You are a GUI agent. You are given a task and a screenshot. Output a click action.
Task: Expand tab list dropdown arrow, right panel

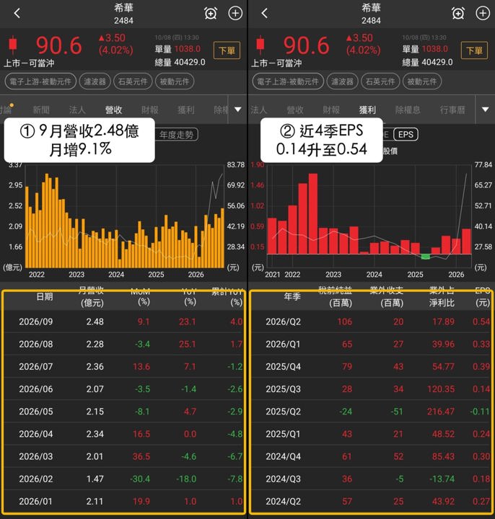(486, 110)
